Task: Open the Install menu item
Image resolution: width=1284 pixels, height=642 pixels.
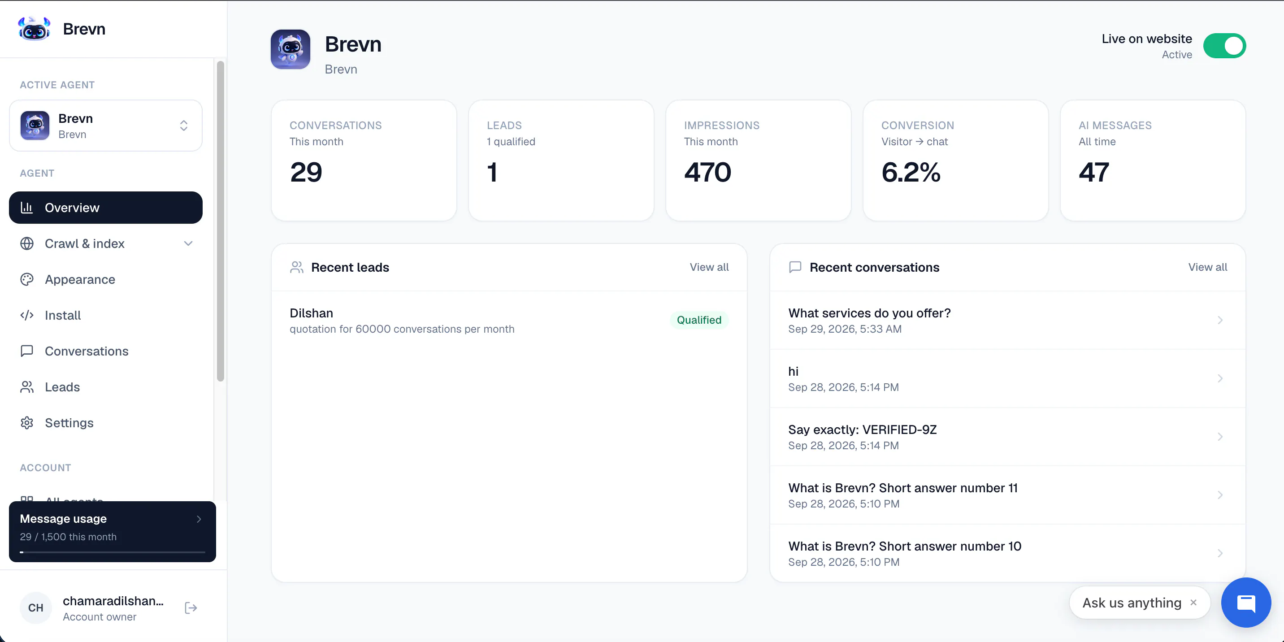Action: pos(106,315)
